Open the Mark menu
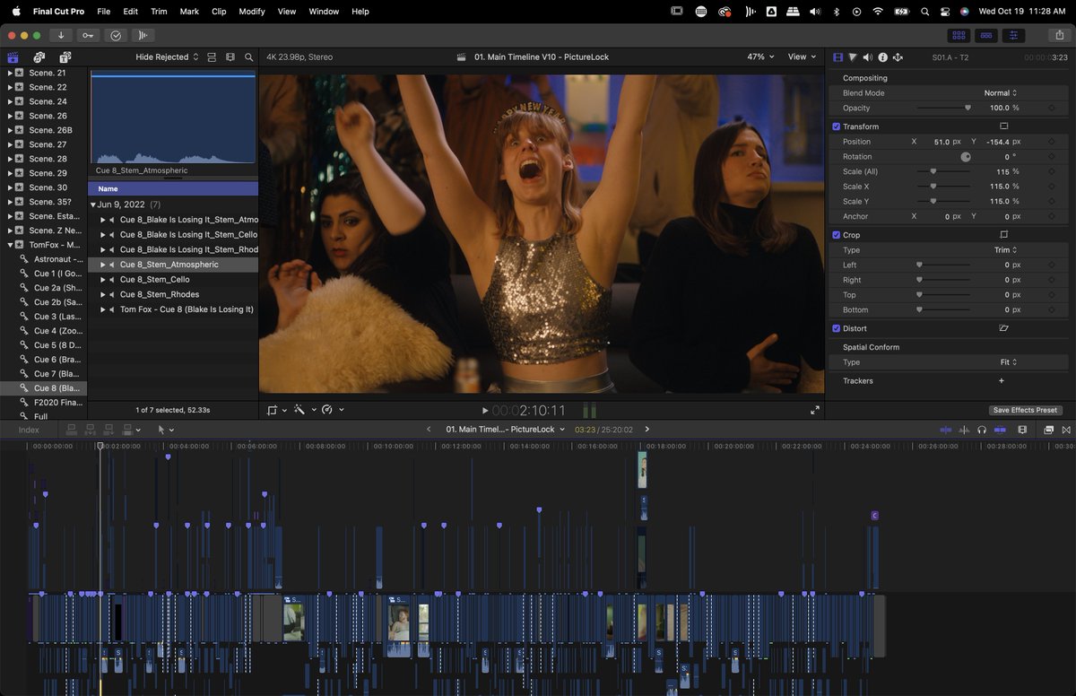This screenshot has width=1076, height=696. (x=189, y=12)
